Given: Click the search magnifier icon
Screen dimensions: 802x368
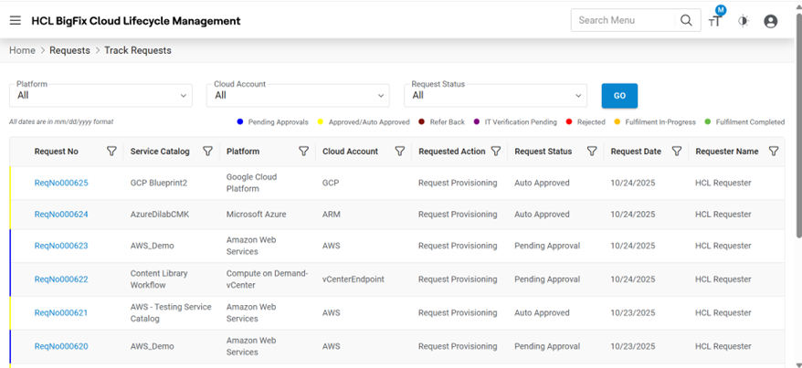Looking at the screenshot, I should pyautogui.click(x=686, y=20).
